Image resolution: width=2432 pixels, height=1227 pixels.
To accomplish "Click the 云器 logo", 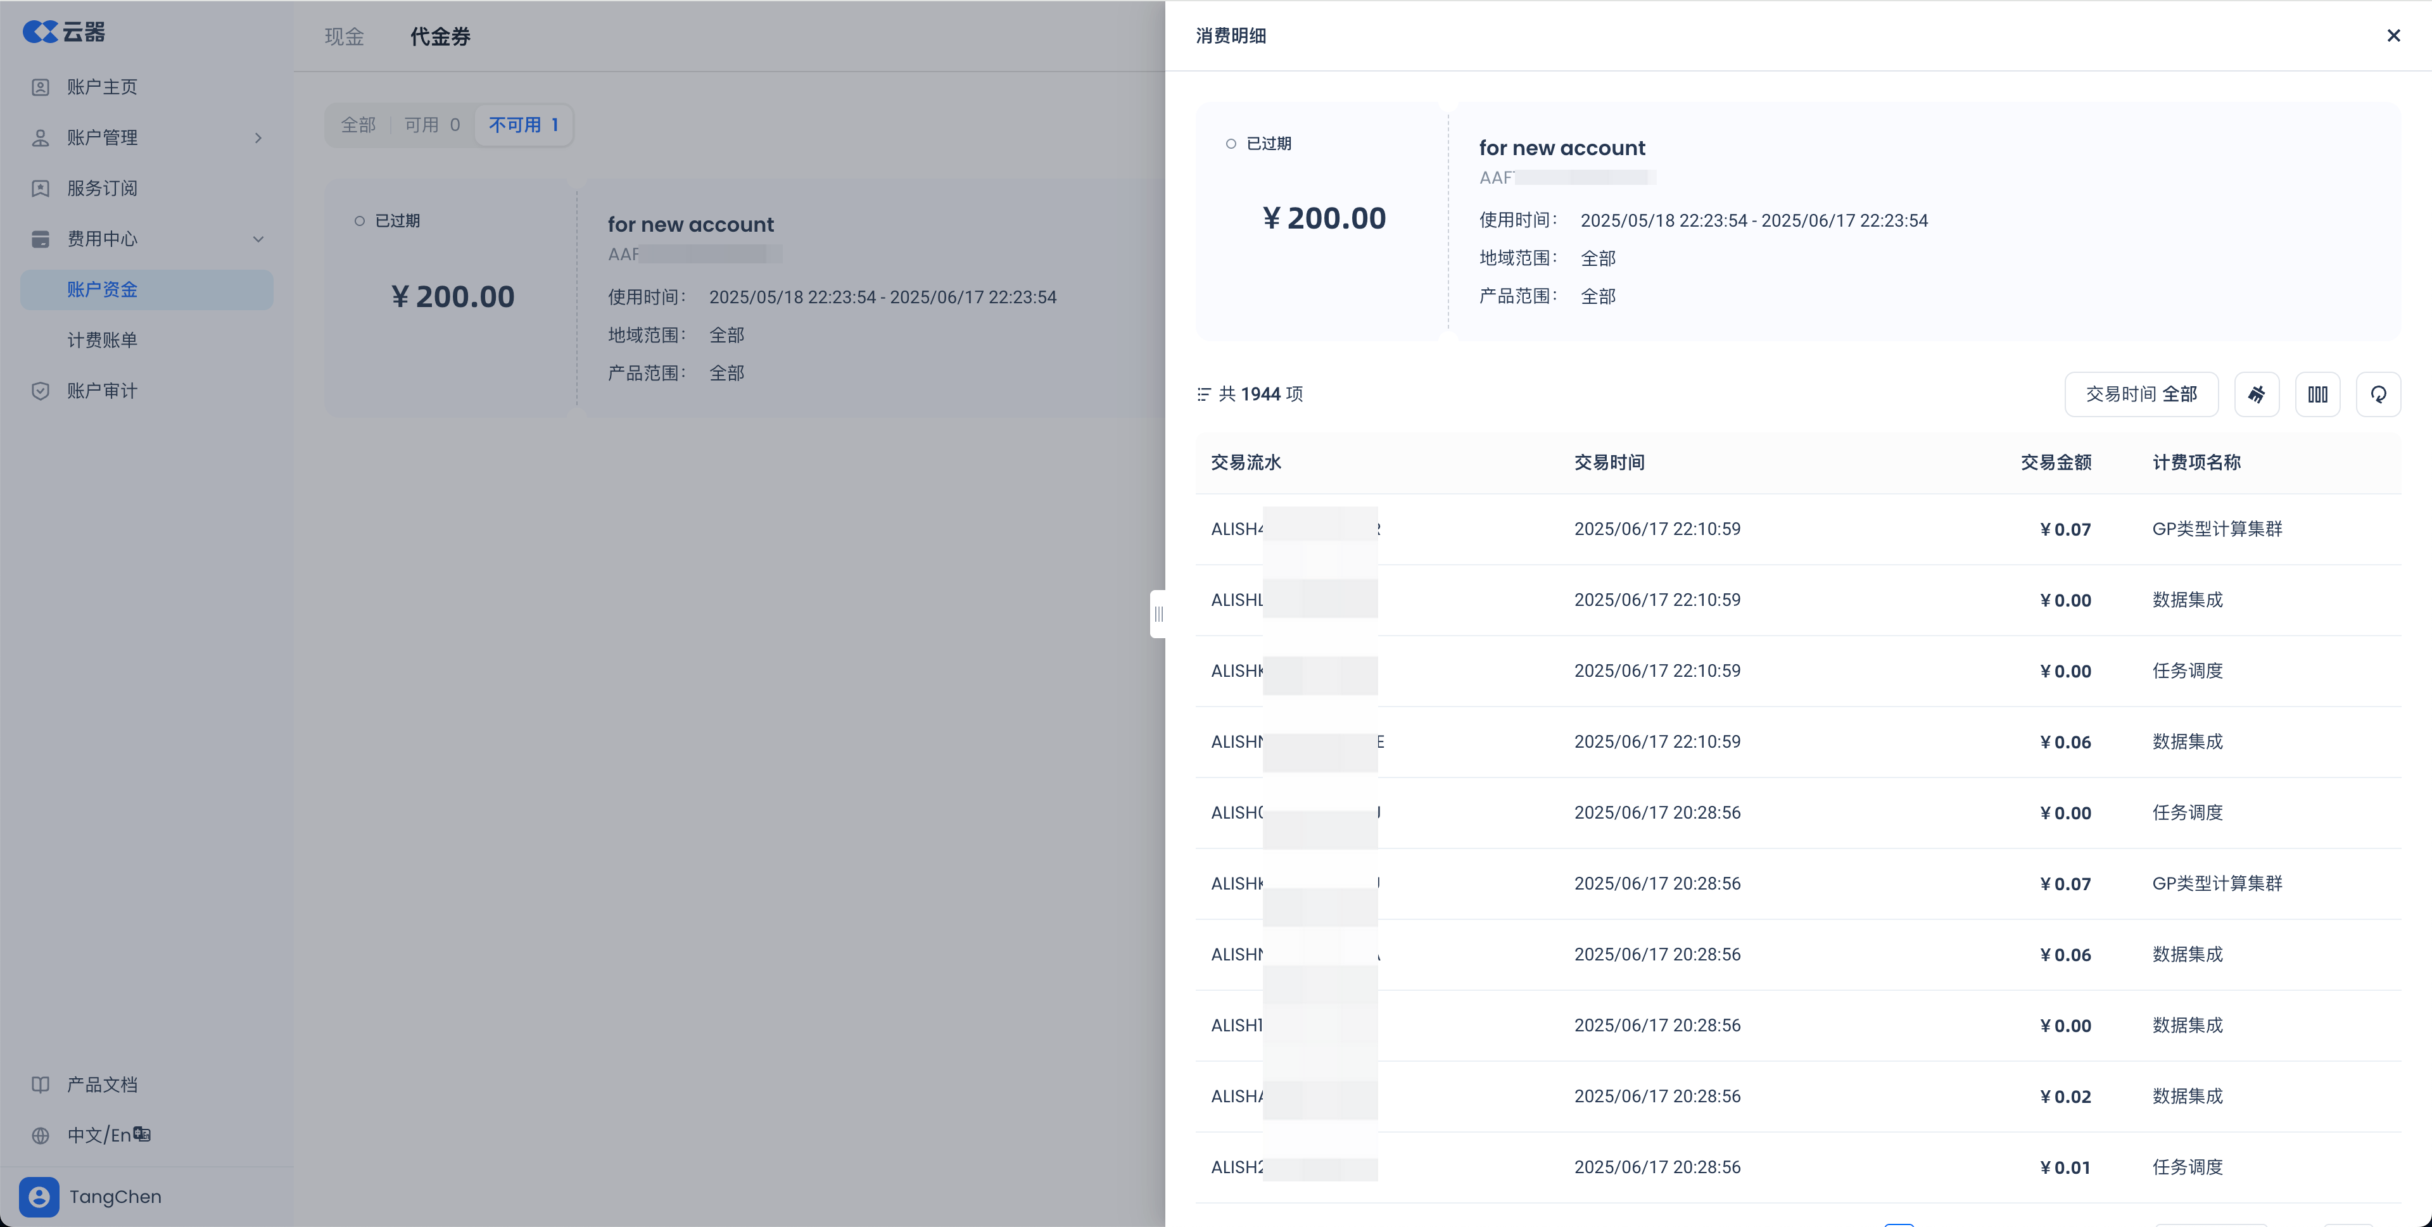I will click(x=63, y=32).
